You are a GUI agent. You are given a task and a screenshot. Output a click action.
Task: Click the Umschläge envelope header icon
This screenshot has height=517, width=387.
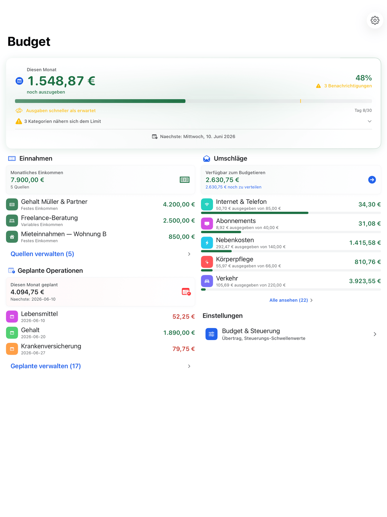click(207, 158)
